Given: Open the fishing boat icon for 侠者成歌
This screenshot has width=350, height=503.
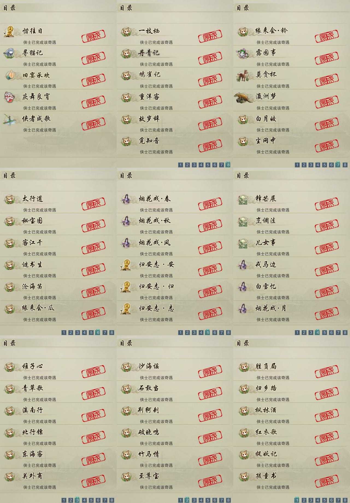Looking at the screenshot, I should [x=10, y=119].
